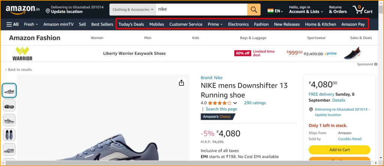This screenshot has height=166, width=384.
Task: Select the Sportswear tab
Action: (316, 38)
